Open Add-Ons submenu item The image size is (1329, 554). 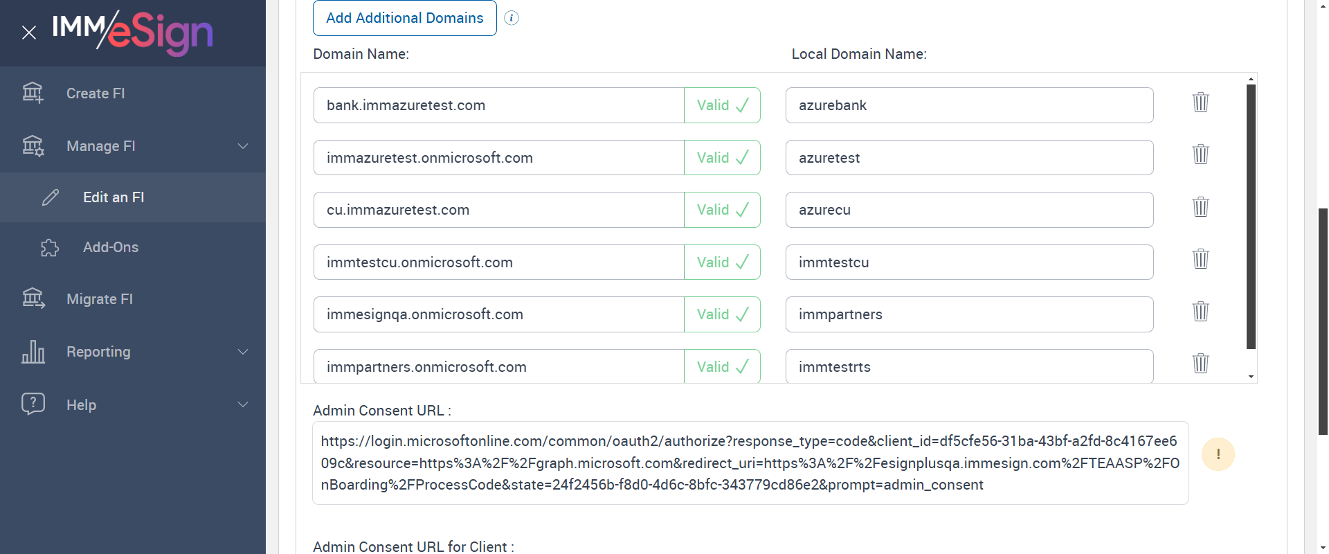point(133,247)
